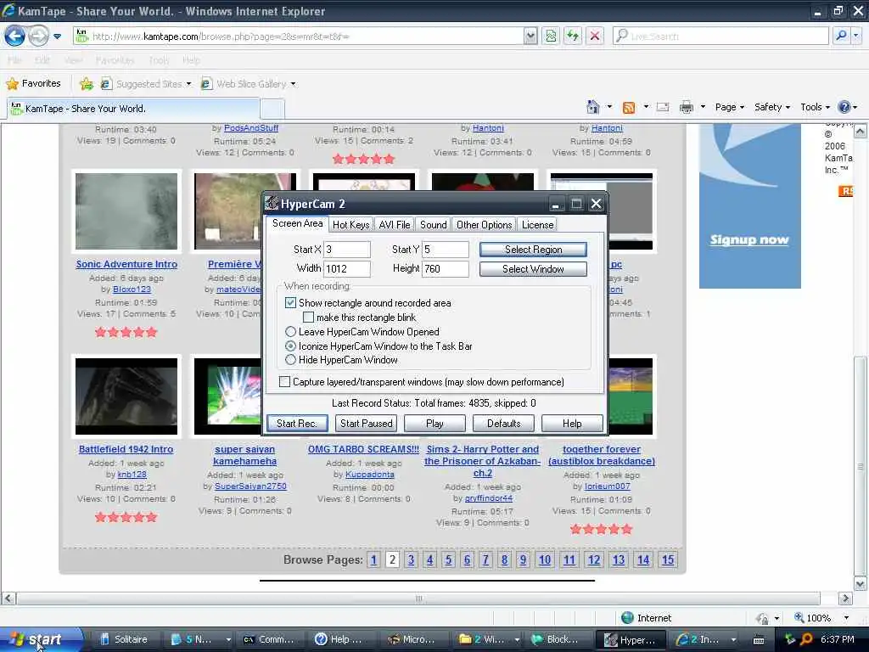Enable Capture layered/transparent windows
Screen dimensions: 869x652
pos(284,382)
